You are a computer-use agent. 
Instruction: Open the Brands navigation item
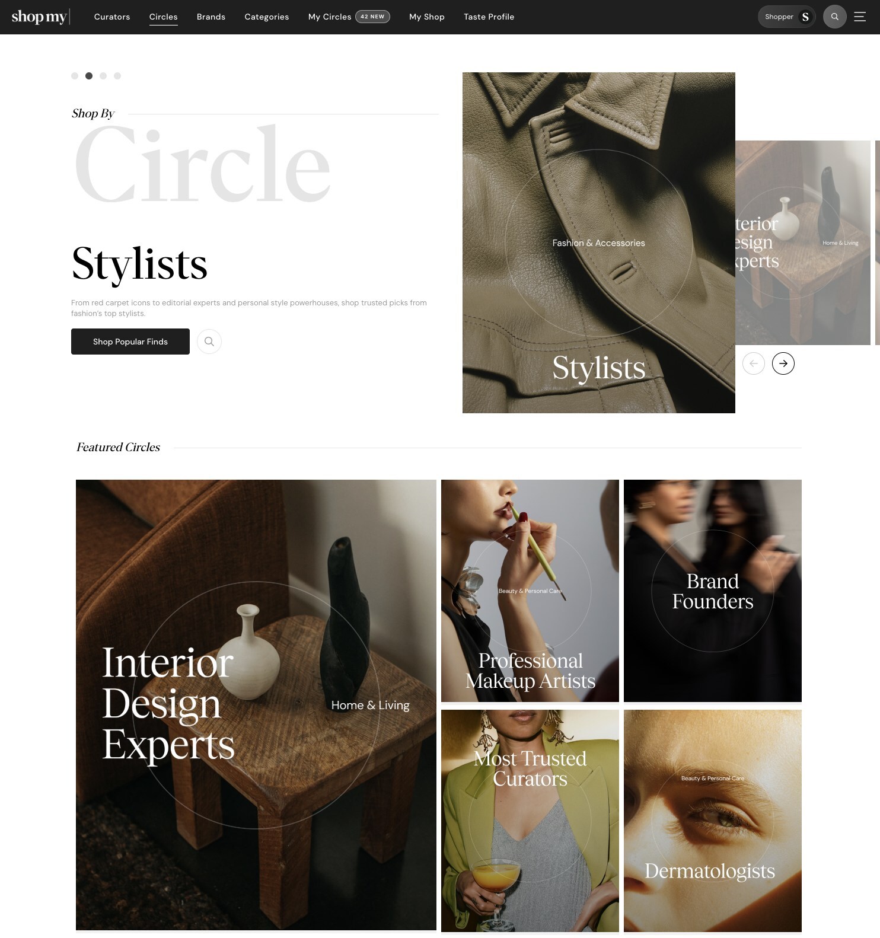tap(211, 17)
